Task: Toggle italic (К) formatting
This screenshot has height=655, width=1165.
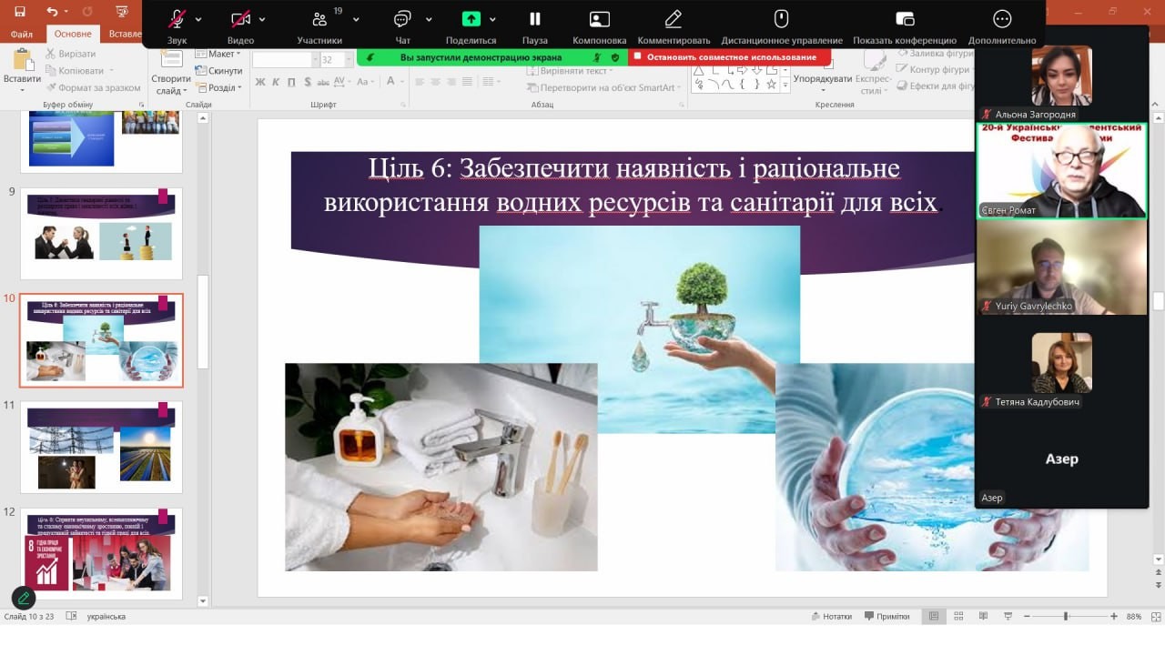Action: click(276, 82)
